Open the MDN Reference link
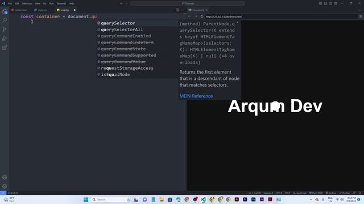 click(x=196, y=96)
